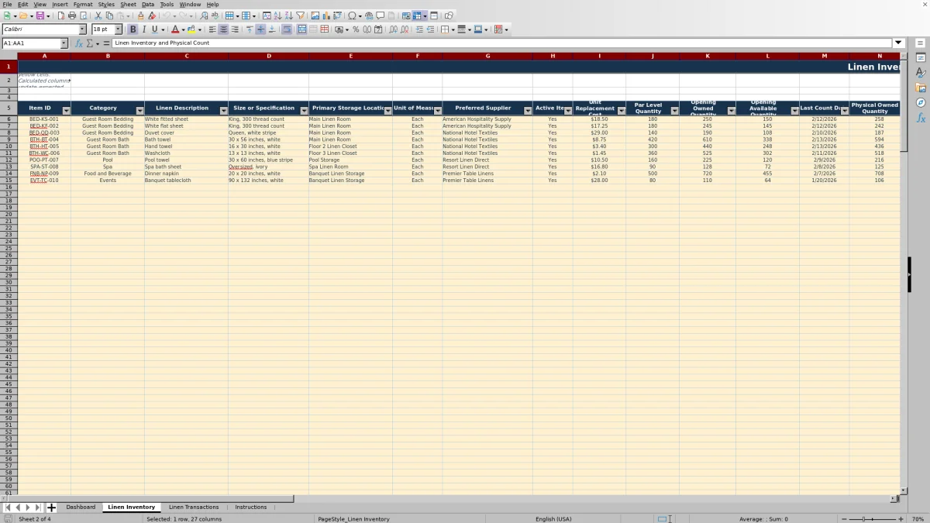Switch to Linen Transactions sheet tab
The image size is (930, 523).
point(194,508)
